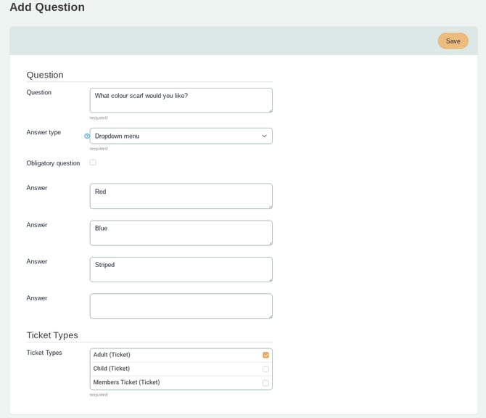Screen dimensions: 486x418
Task: Click the Save button
Action: [453, 41]
